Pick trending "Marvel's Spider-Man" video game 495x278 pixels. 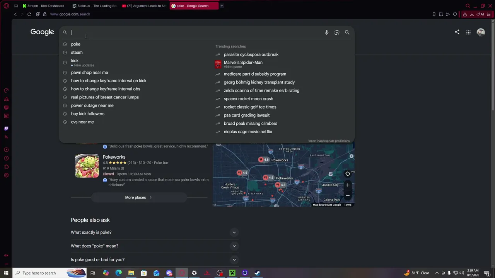click(243, 64)
